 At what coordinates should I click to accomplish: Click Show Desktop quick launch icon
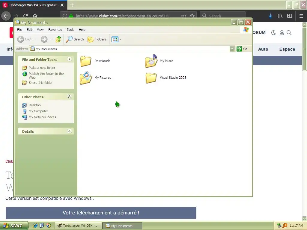[x=42, y=226]
